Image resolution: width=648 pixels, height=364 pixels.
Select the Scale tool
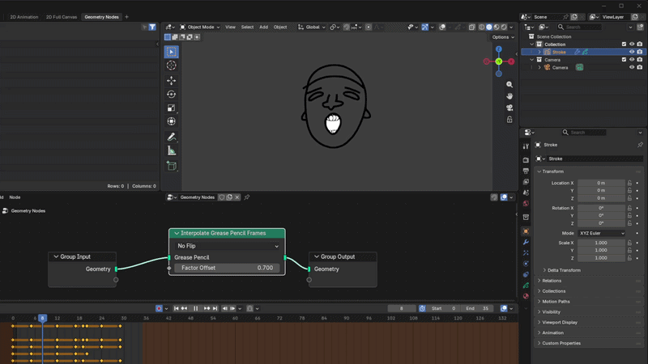[x=171, y=108]
